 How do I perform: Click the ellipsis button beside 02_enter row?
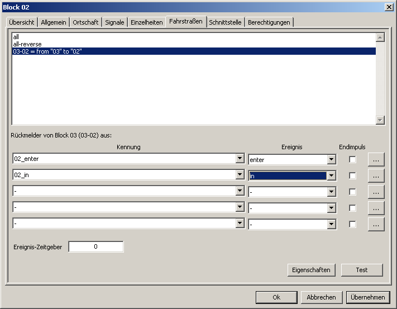pos(376,159)
